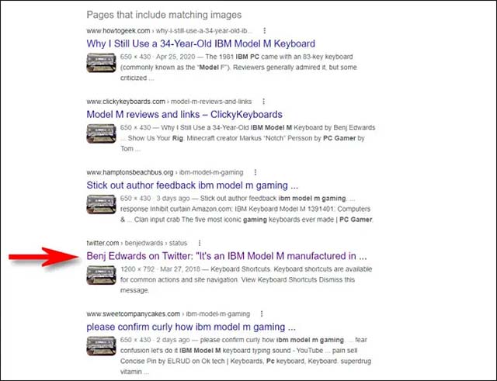497x381 pixels.
Task: Open "Stick out author feedback ibm model m gaming" link
Action: coord(193,185)
